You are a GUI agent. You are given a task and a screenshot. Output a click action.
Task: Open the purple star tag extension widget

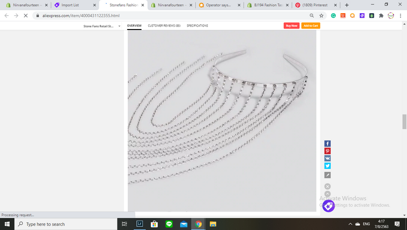(x=328, y=206)
